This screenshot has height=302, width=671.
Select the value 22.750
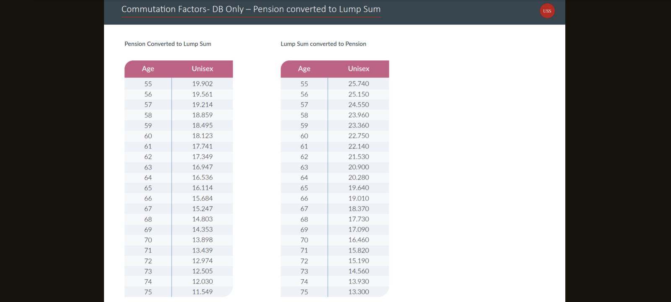click(359, 136)
